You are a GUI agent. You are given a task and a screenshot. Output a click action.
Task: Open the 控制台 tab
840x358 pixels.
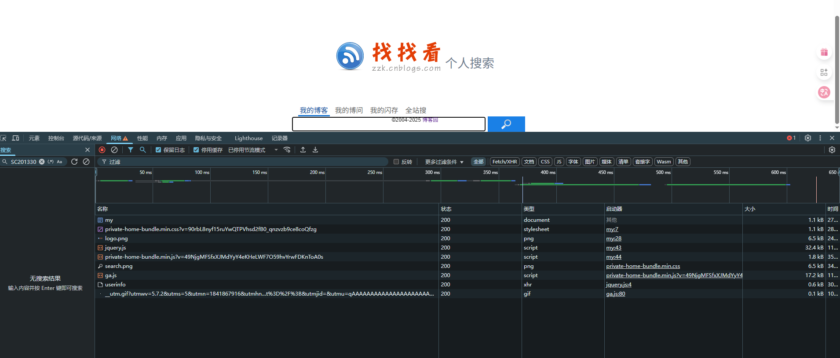pyautogui.click(x=56, y=138)
